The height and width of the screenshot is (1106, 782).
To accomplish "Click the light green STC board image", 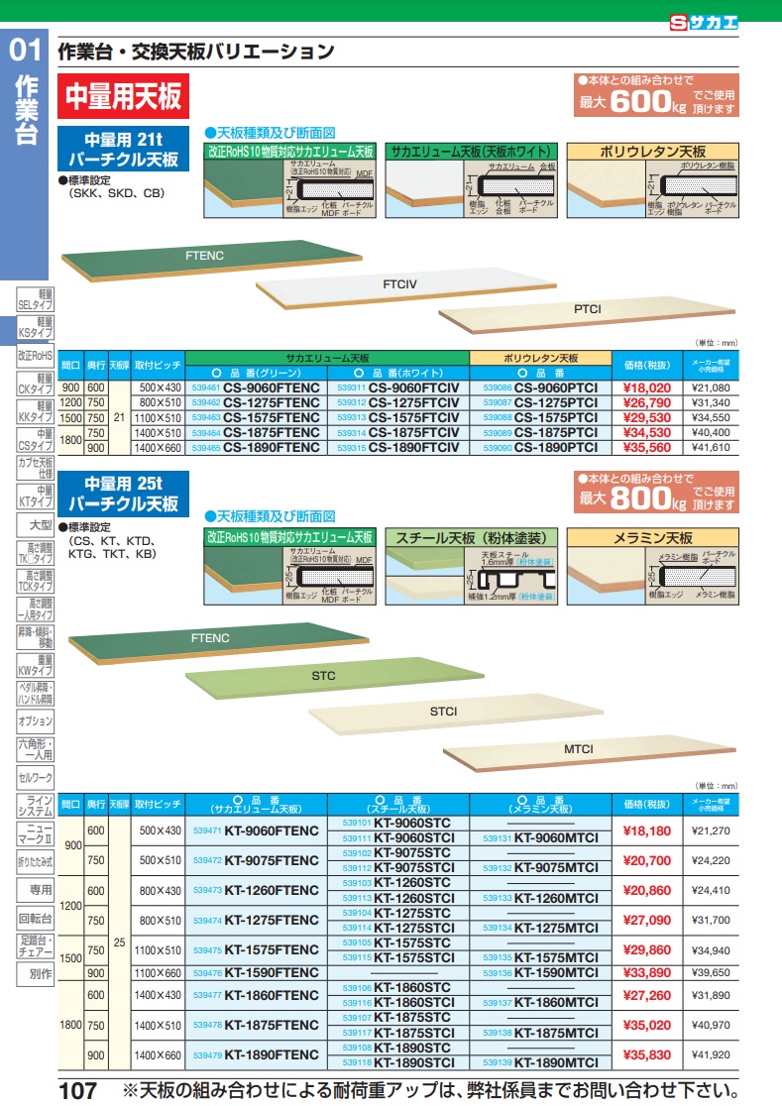I will [x=334, y=679].
